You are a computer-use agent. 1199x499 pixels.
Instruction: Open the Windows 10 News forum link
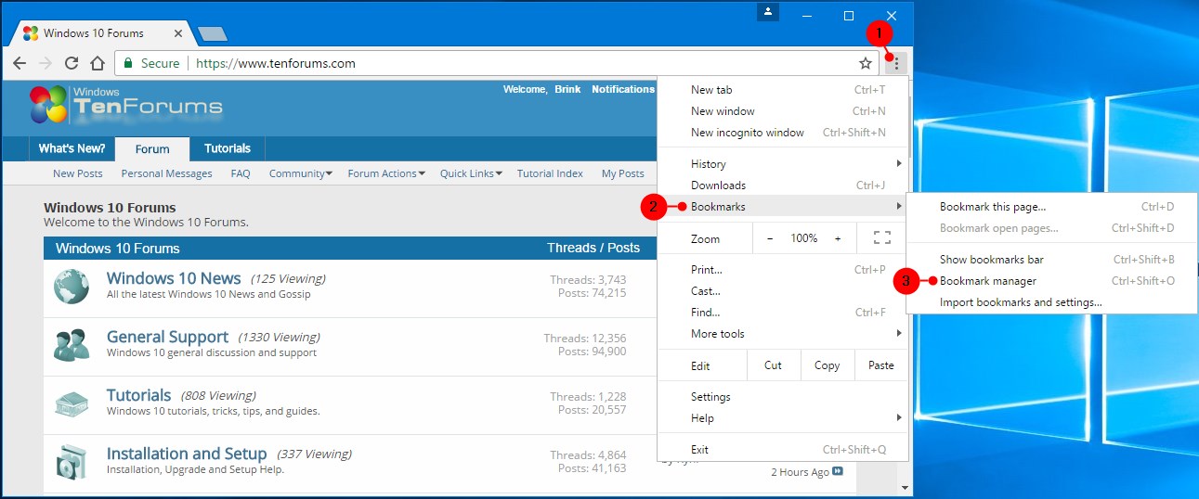[174, 278]
